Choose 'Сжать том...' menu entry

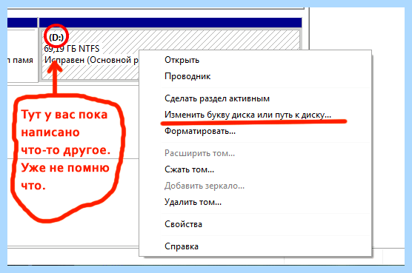pos(255,169)
